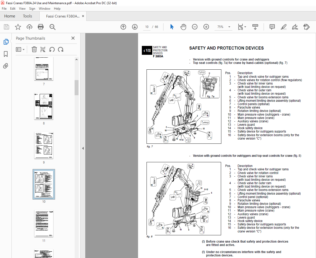
Task: Go to previous page with up arrow
Action: tap(123, 27)
